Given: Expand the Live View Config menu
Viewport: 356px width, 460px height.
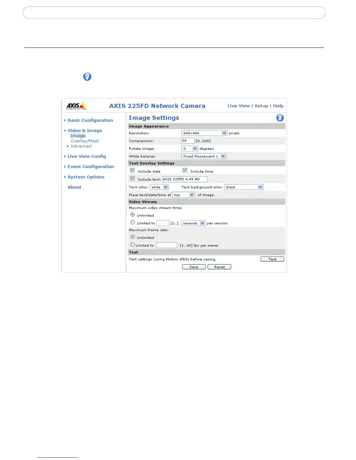Looking at the screenshot, I should (87, 156).
